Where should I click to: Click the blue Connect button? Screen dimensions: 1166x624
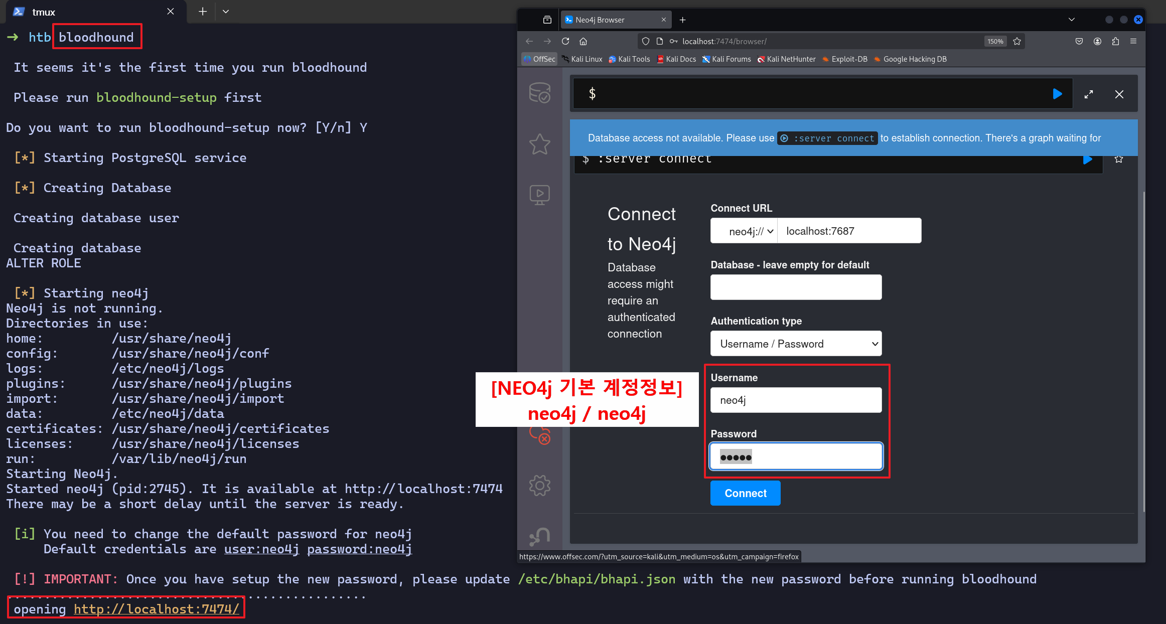pos(745,493)
